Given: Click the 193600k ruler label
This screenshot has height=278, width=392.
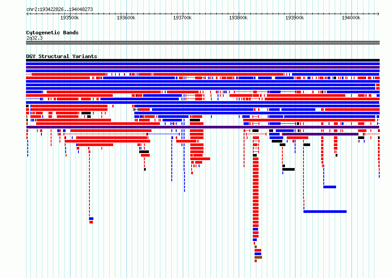Looking at the screenshot, I should 126,18.
